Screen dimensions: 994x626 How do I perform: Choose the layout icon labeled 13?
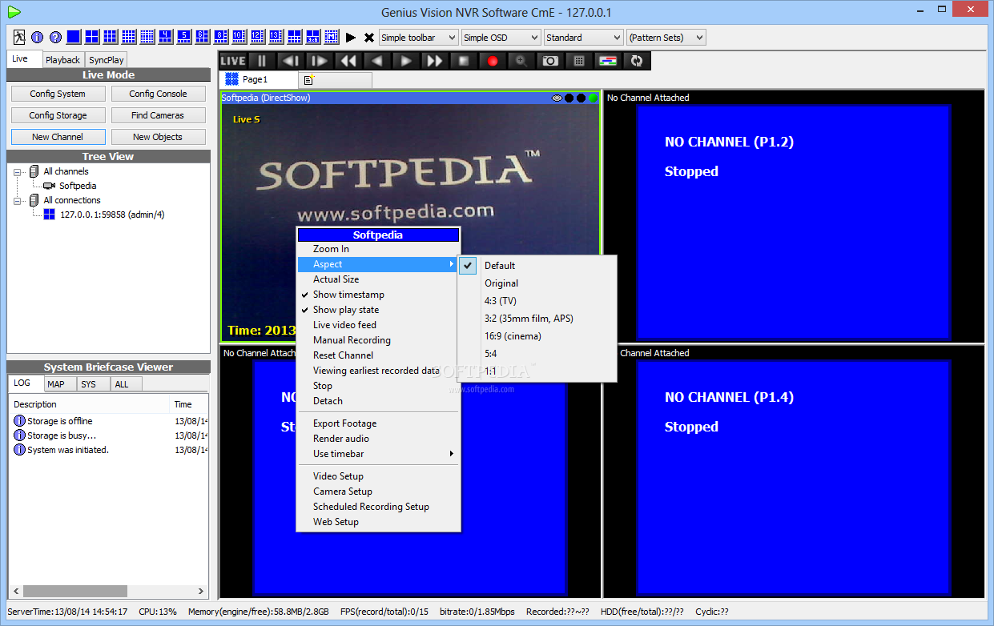tap(275, 37)
